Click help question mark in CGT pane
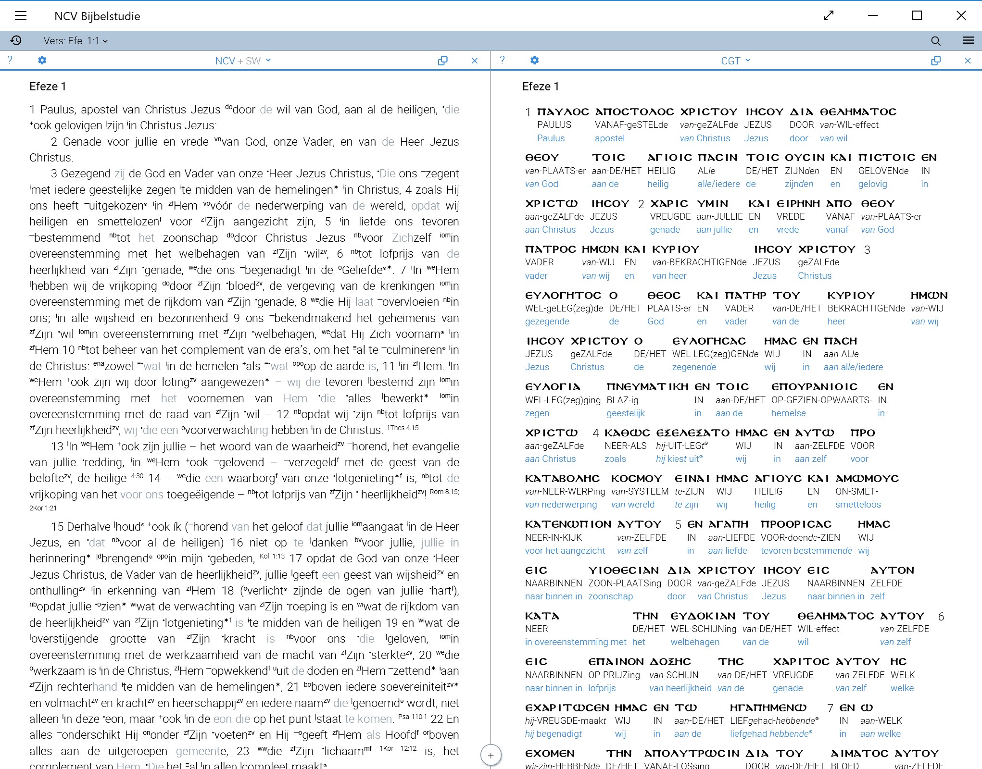The image size is (982, 769). click(x=502, y=60)
